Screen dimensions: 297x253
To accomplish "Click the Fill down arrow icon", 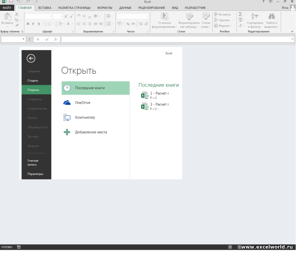I will click(241, 20).
